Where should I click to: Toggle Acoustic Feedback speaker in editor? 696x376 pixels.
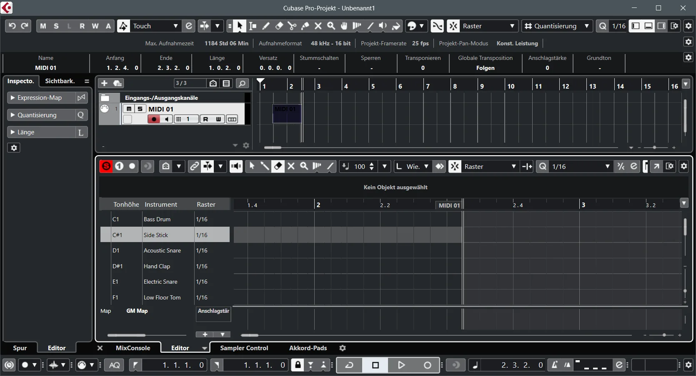point(236,166)
